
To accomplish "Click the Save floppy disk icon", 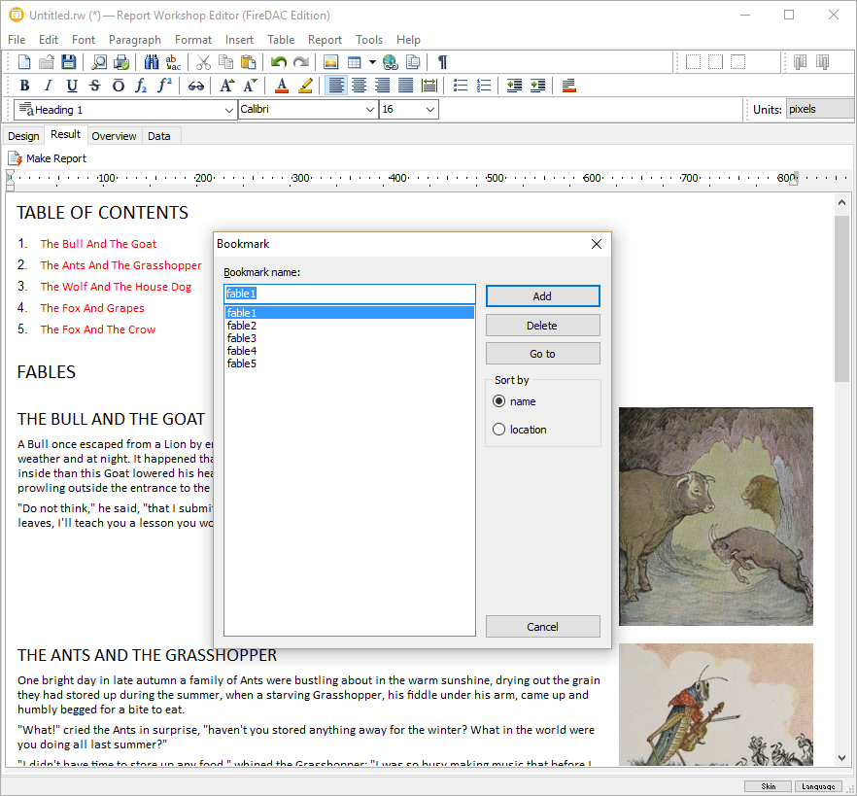I will (x=69, y=62).
